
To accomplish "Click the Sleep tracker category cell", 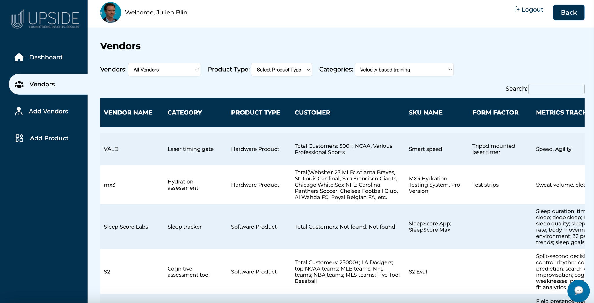I will 184,227.
